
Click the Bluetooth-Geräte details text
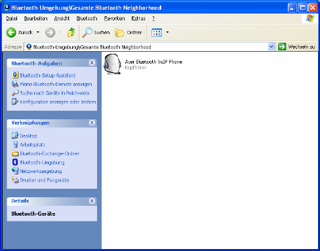tap(33, 214)
